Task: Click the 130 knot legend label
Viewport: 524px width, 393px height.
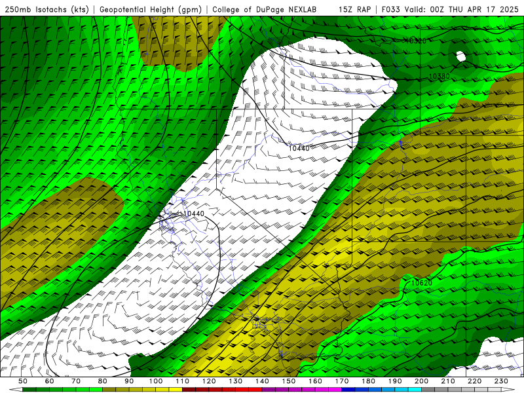Action: [235, 381]
